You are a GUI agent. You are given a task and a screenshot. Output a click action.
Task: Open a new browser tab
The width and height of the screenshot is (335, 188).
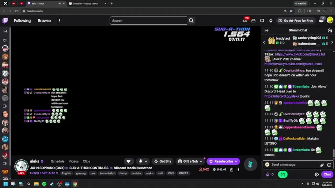coord(112,4)
